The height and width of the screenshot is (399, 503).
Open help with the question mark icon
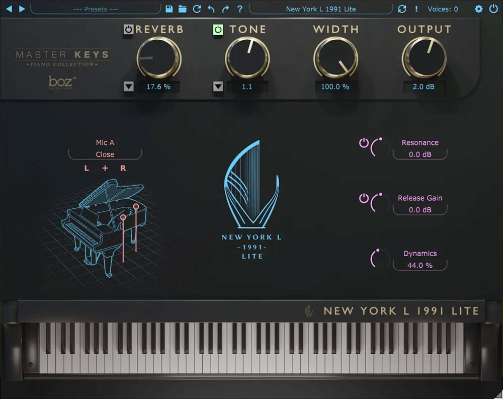click(239, 9)
